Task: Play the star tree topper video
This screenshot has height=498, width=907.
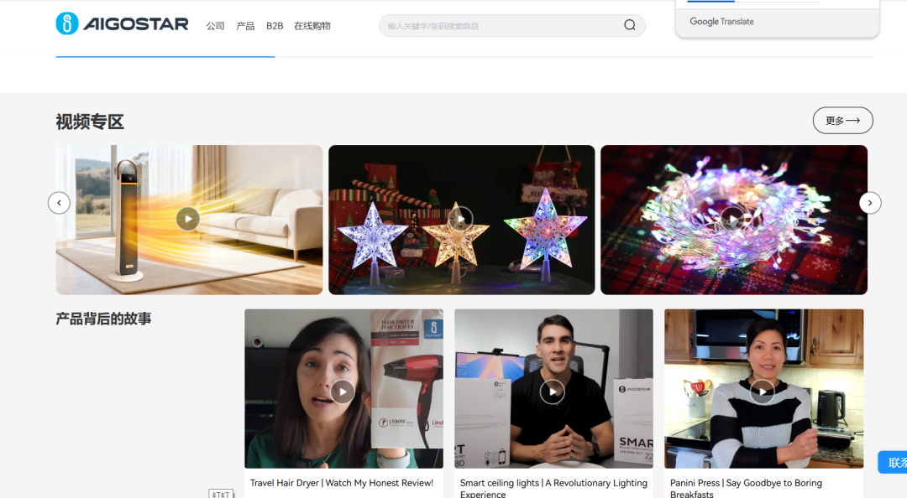Action: click(460, 219)
